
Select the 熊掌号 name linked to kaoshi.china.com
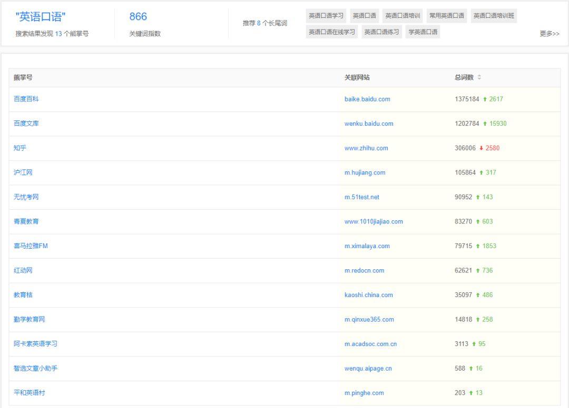pos(23,294)
